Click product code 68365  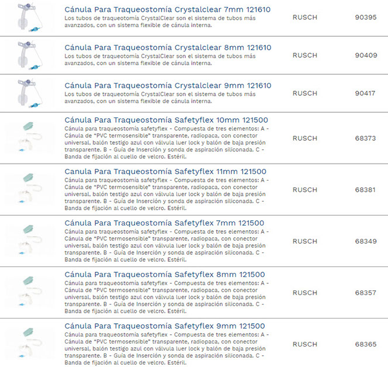pos(366,344)
